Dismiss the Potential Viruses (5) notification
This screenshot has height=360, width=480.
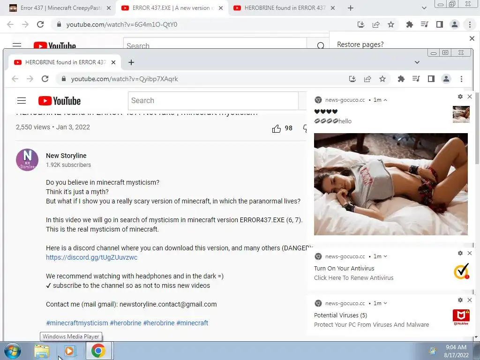pyautogui.click(x=470, y=300)
